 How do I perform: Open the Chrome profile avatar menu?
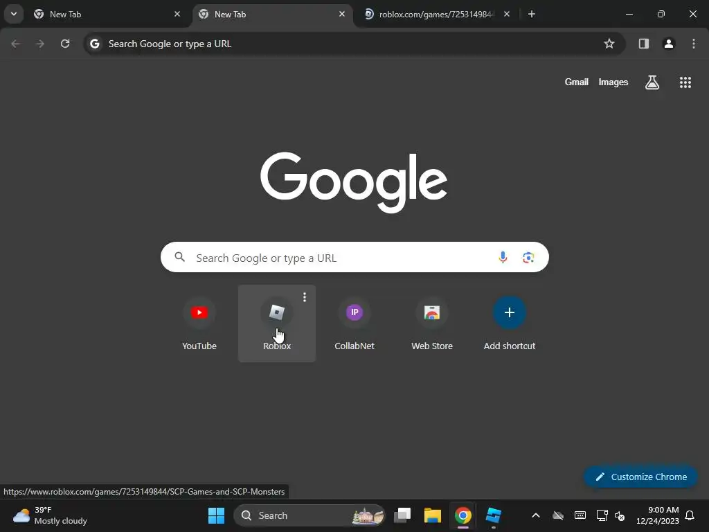pos(669,44)
